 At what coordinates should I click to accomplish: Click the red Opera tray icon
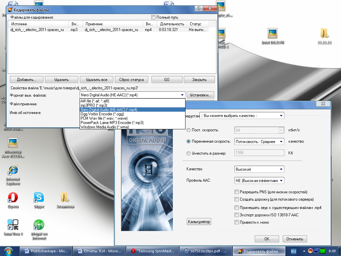pos(310,251)
